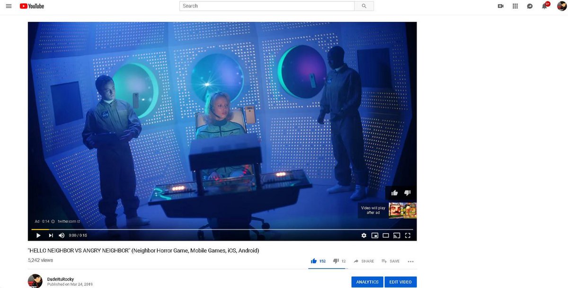Click the 'Published on Mar 24, 2019' text
Image resolution: width=568 pixels, height=288 pixels.
click(71, 284)
